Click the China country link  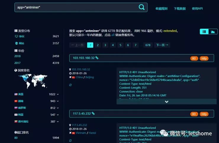(79, 77)
